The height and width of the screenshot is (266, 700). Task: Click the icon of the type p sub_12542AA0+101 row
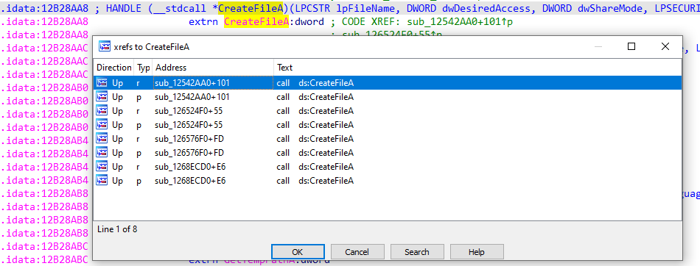point(102,97)
